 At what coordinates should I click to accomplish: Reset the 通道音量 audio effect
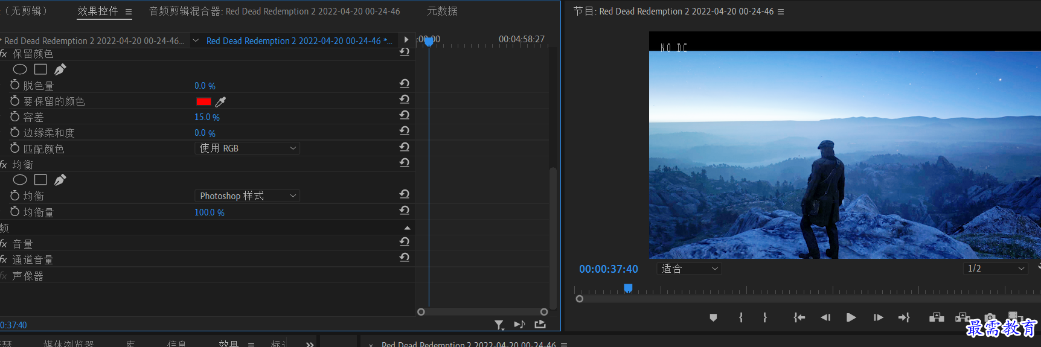click(405, 258)
